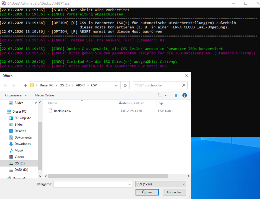
Task: Select pinned Bilder in quick access
Action: click(x=19, y=103)
